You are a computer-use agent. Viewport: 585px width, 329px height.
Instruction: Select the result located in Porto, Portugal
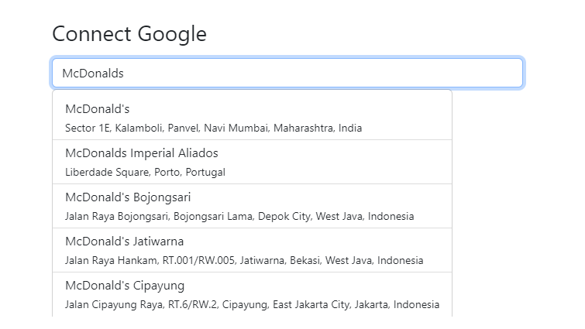coord(252,162)
